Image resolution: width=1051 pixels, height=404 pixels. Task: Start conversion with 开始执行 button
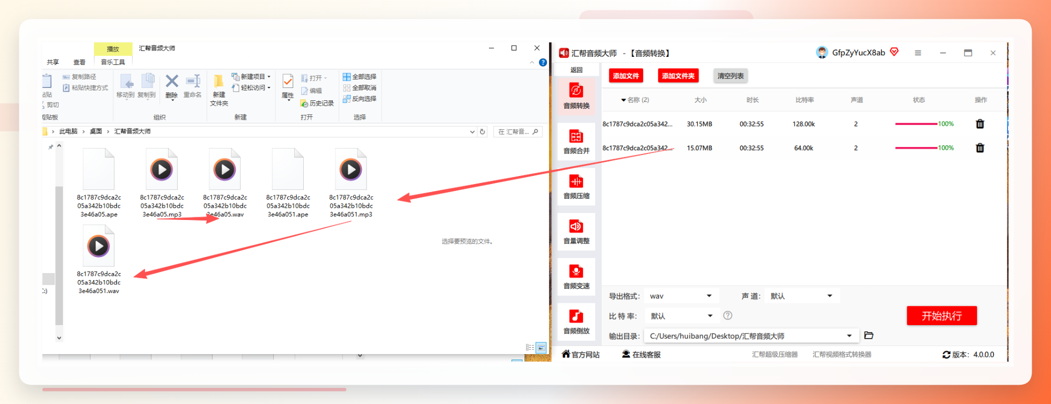(941, 316)
